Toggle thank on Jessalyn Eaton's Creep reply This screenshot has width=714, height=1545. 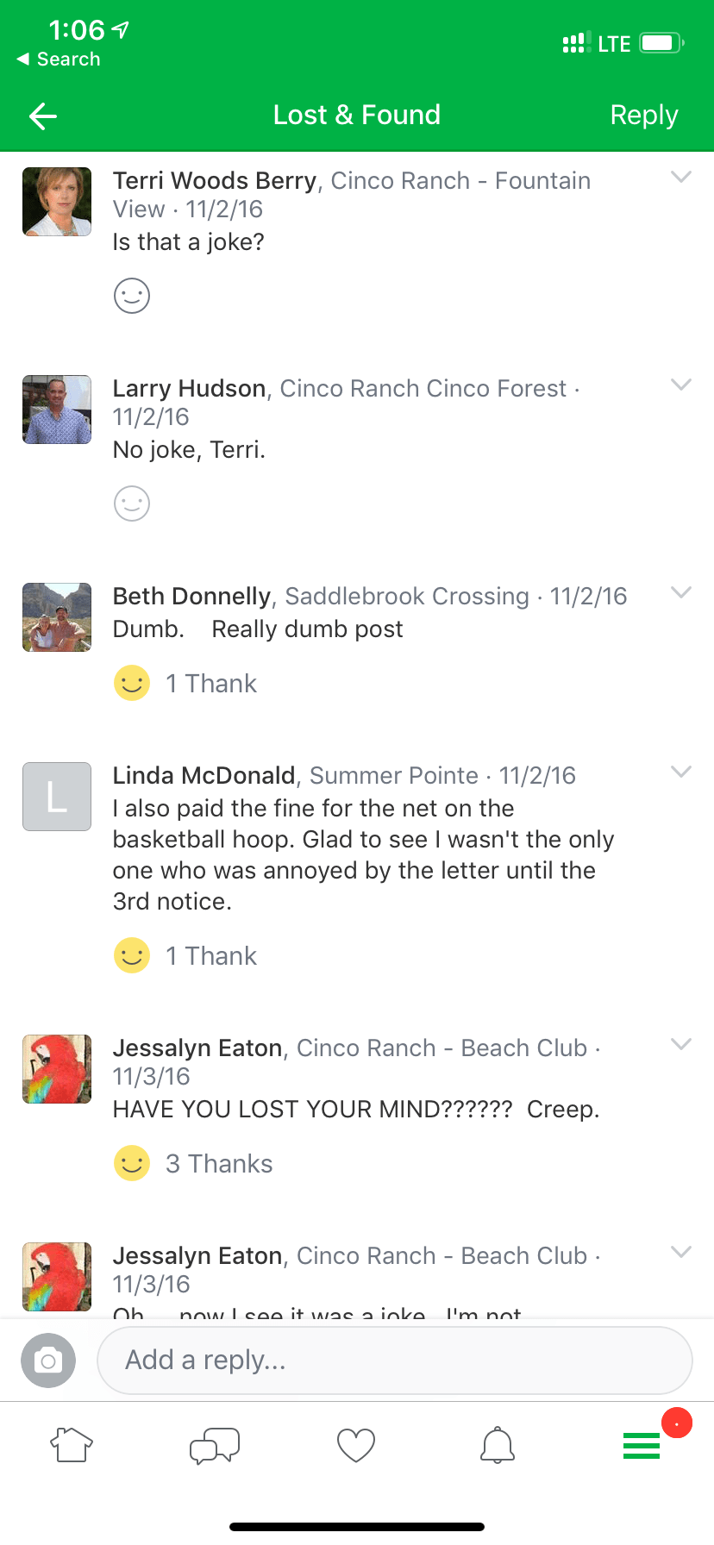pyautogui.click(x=132, y=1163)
